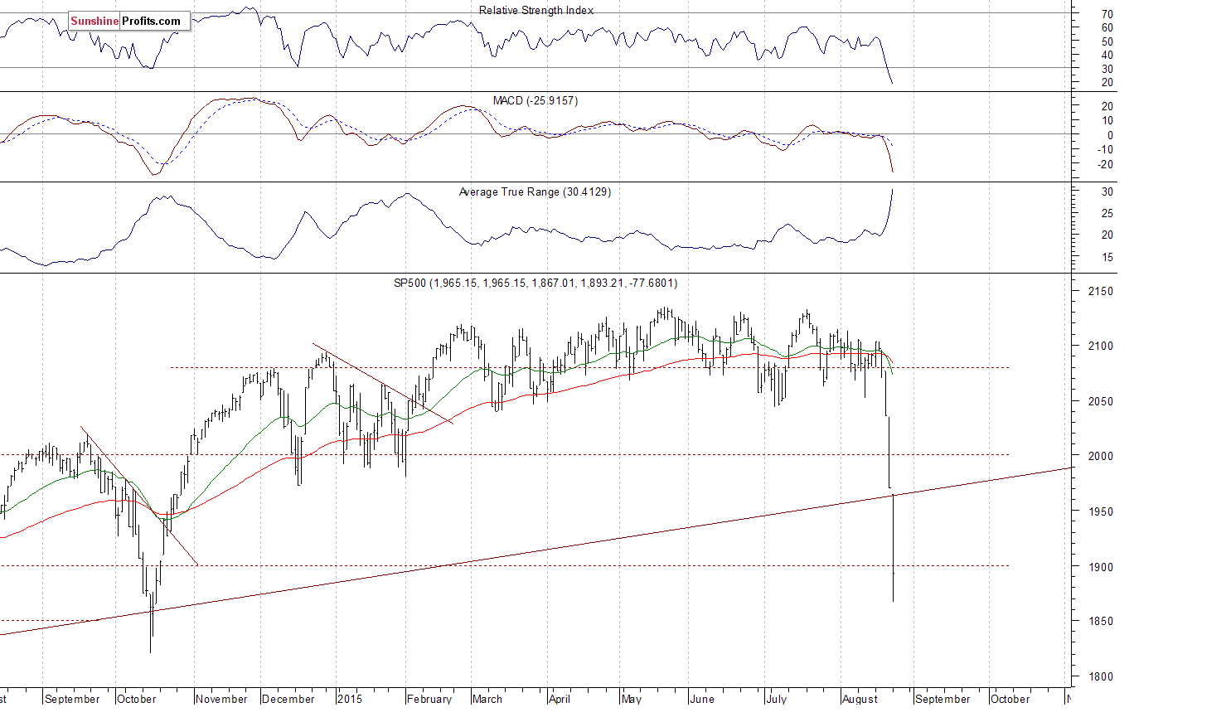Click the February x-axis label
The image size is (1226, 722).
click(x=429, y=699)
